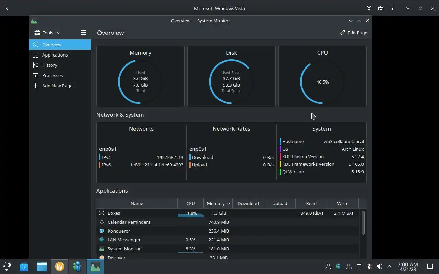Screen dimensions: 439x274
Task: Open Discover store from taskbar
Action: [x=24, y=266]
